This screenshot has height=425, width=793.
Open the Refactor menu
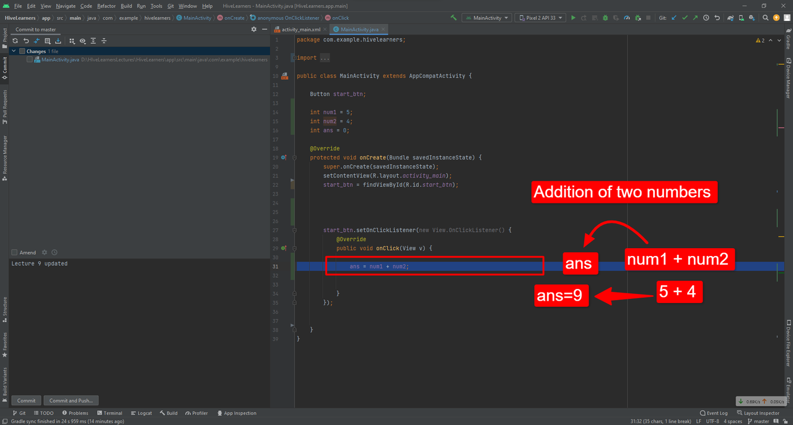(106, 6)
